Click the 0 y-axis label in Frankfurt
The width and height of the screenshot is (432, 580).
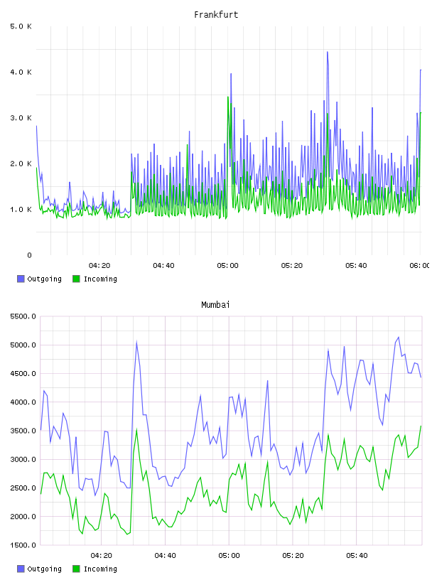coord(29,255)
